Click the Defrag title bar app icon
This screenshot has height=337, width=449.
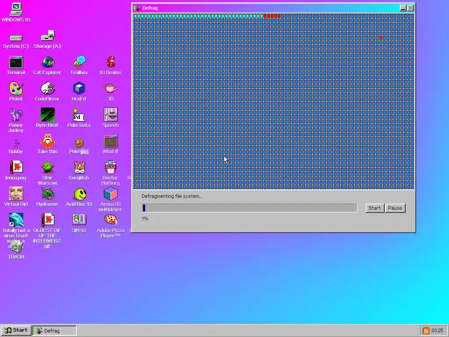137,8
